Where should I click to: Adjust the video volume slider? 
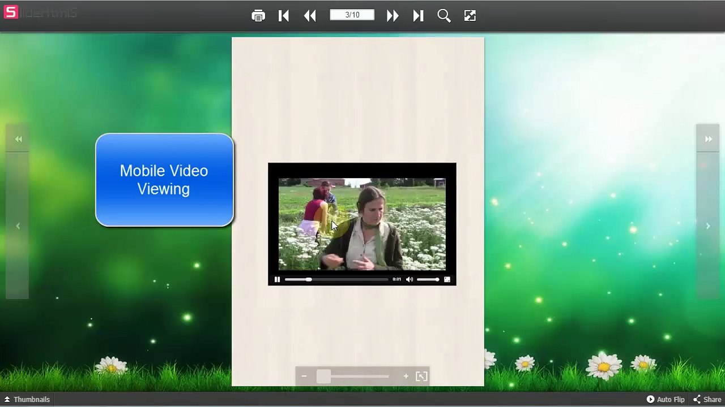point(428,279)
